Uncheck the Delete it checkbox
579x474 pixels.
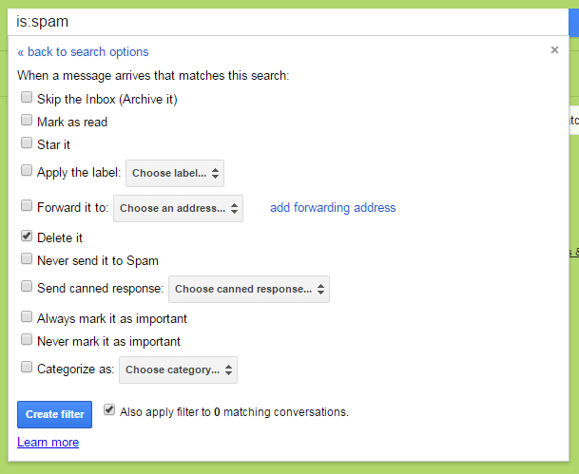(x=27, y=237)
